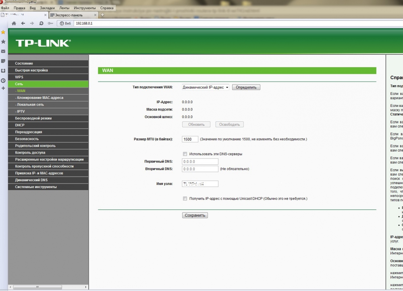Viewport: 403px width, 291px height.
Task: Click the 'Размер MTU' input field
Action: click(190, 139)
